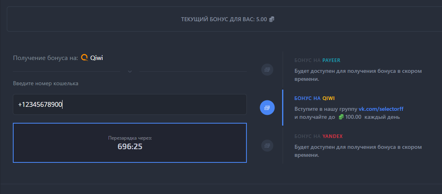The width and height of the screenshot is (442, 194).
Task: Click the Введите номер кошелька label
Action: 46,84
